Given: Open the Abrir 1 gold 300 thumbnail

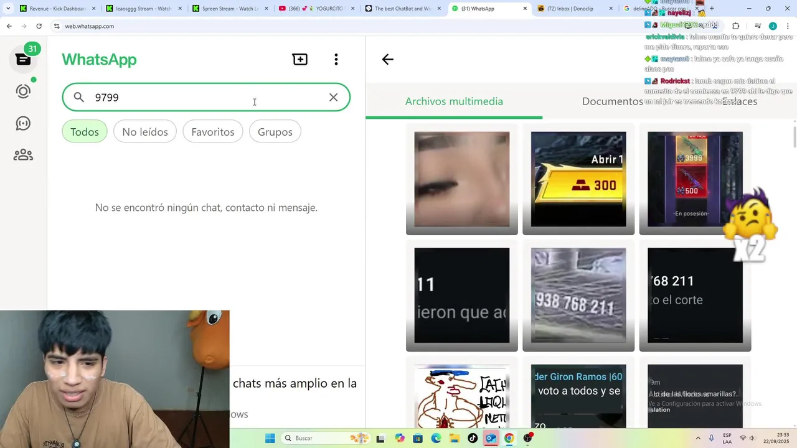Looking at the screenshot, I should (x=578, y=179).
